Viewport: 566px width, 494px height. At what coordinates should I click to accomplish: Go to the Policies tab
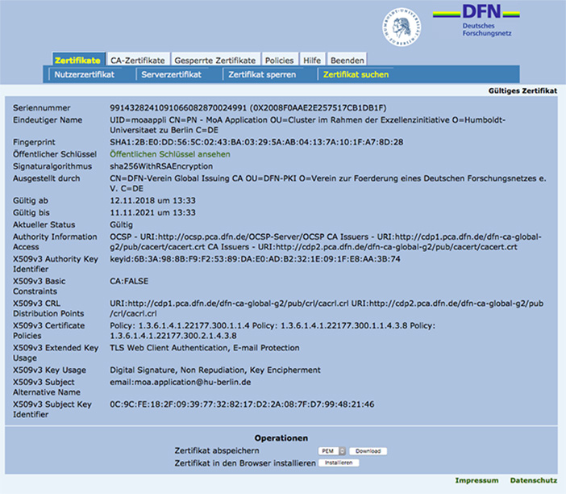[279, 61]
